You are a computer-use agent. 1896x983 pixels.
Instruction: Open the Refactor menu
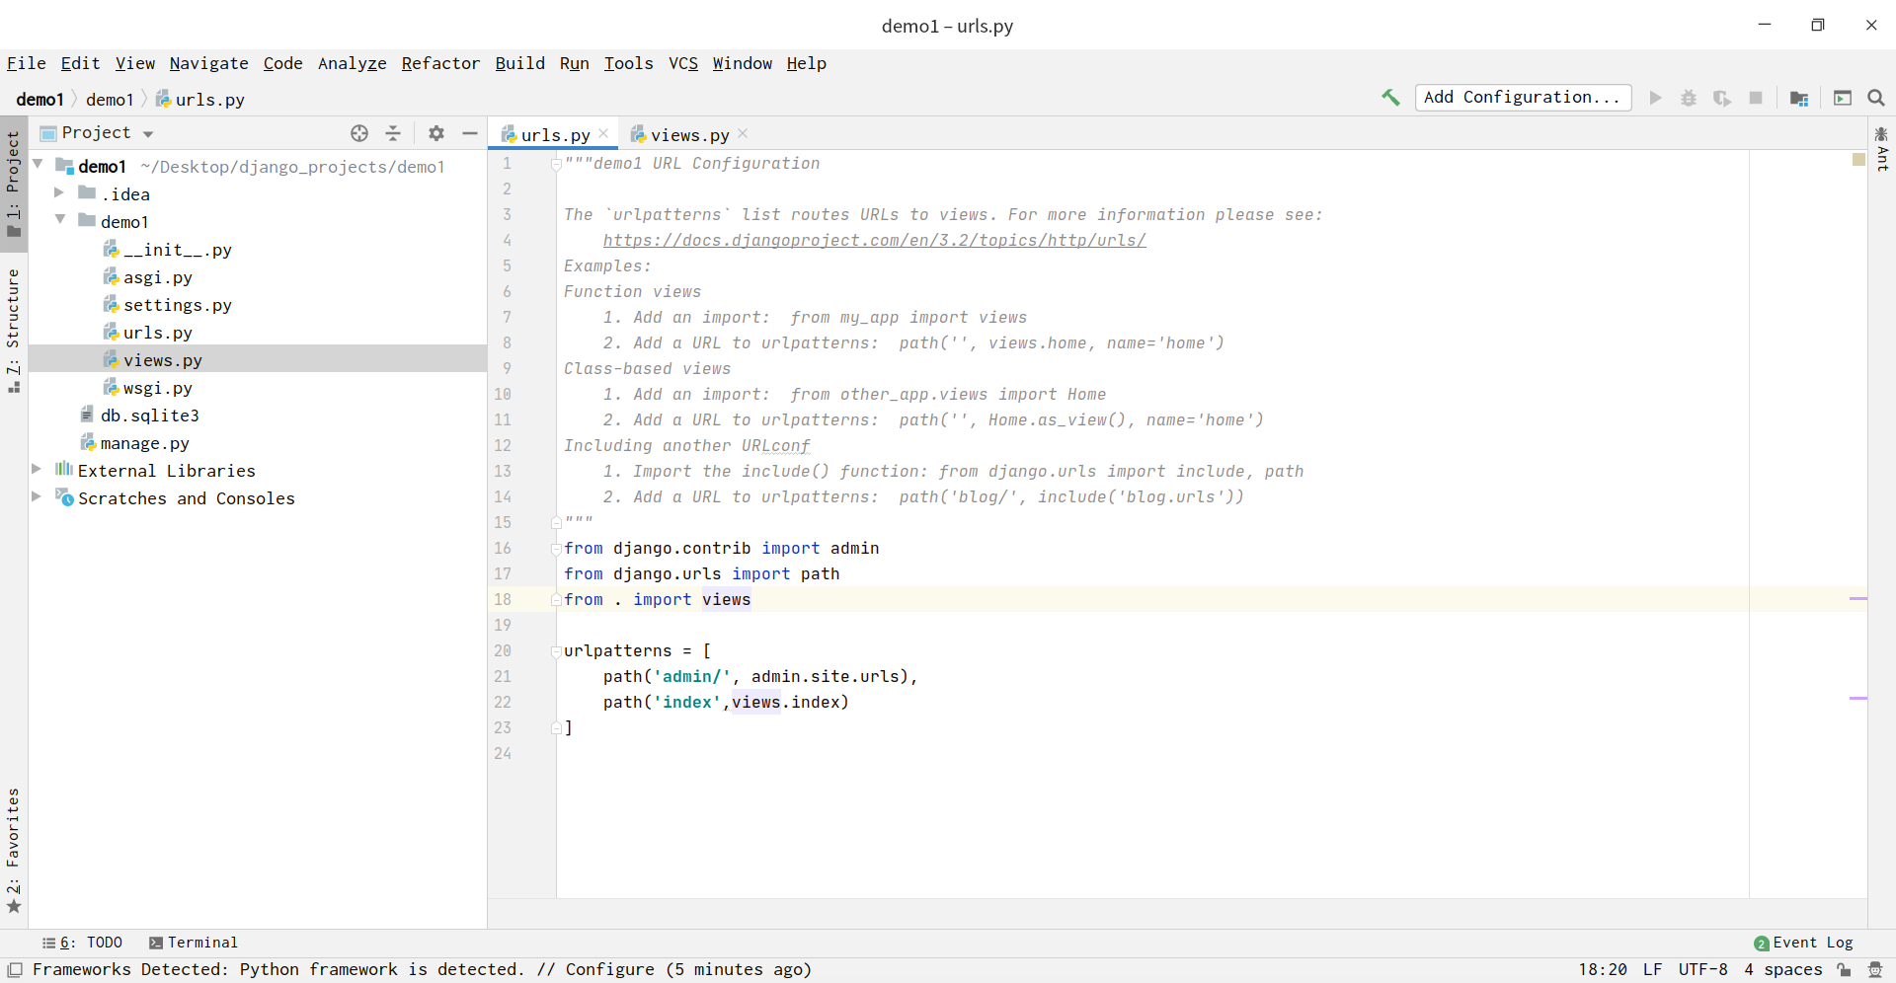click(x=440, y=63)
